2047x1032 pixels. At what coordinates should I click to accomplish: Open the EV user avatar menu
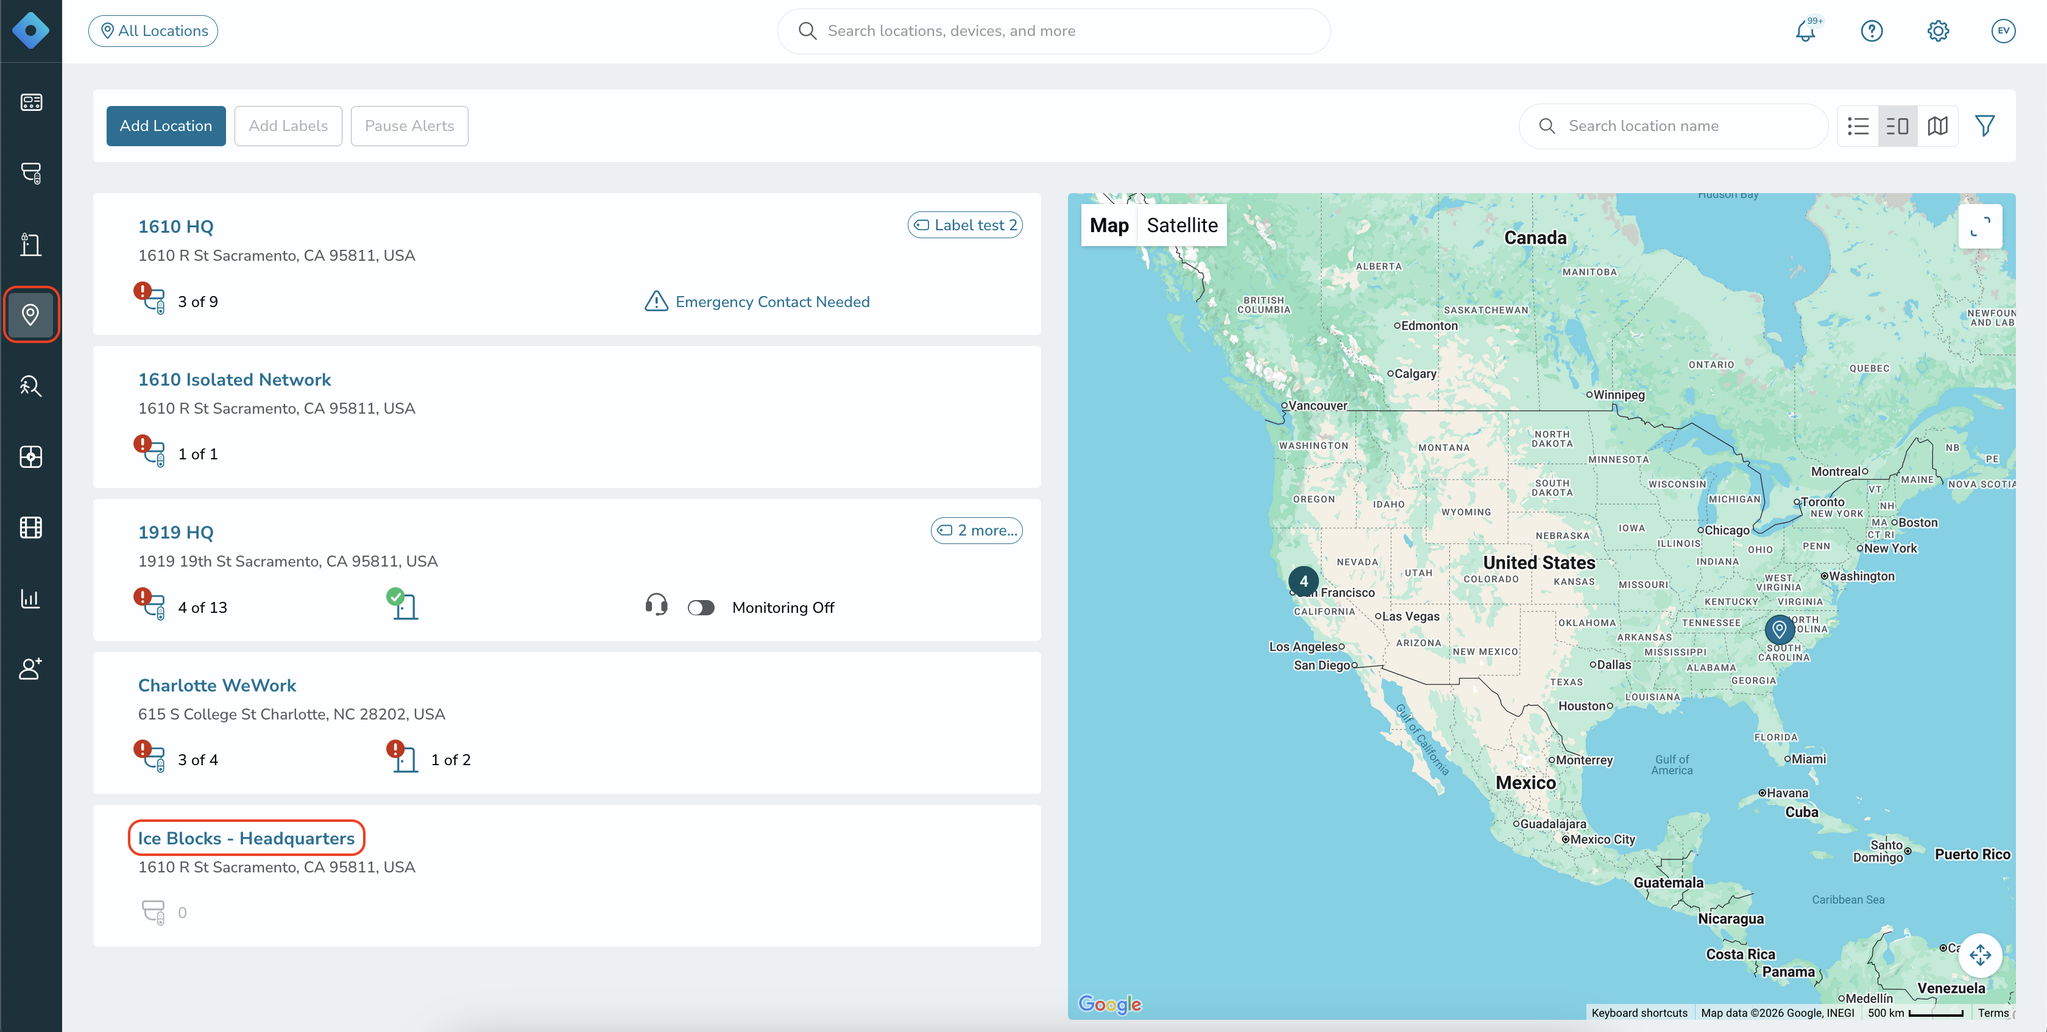pos(2003,31)
